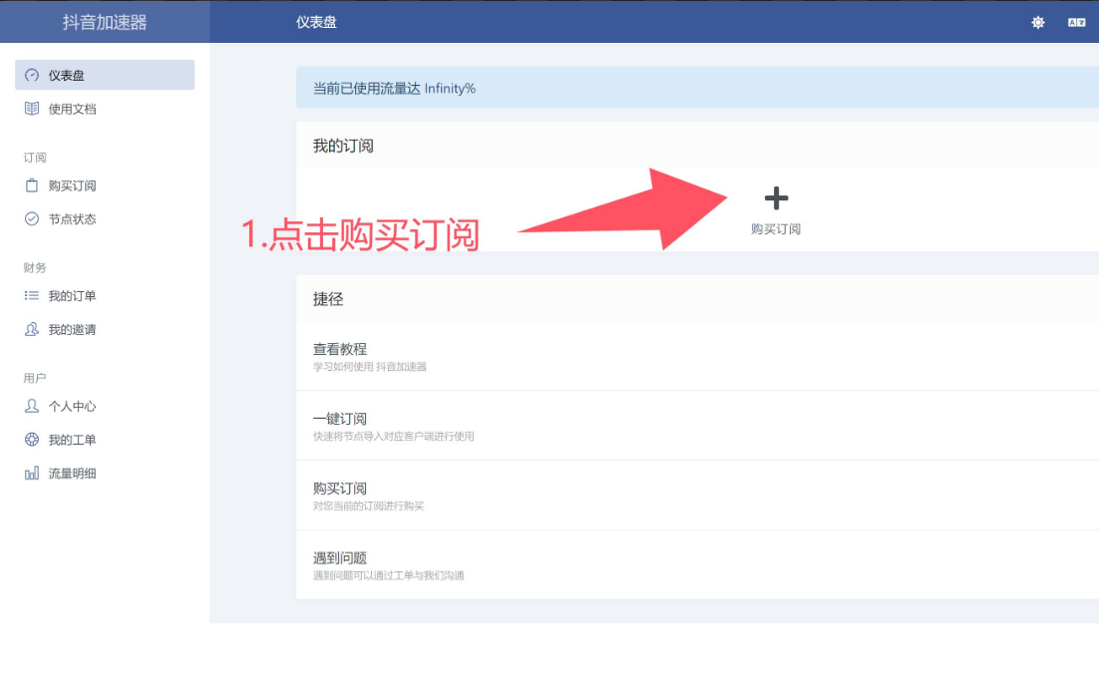Click the 捷径 card heading

(327, 299)
